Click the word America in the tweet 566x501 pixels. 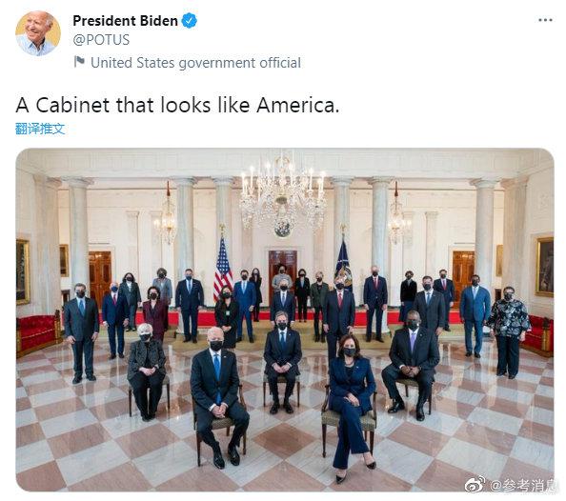tap(298, 105)
